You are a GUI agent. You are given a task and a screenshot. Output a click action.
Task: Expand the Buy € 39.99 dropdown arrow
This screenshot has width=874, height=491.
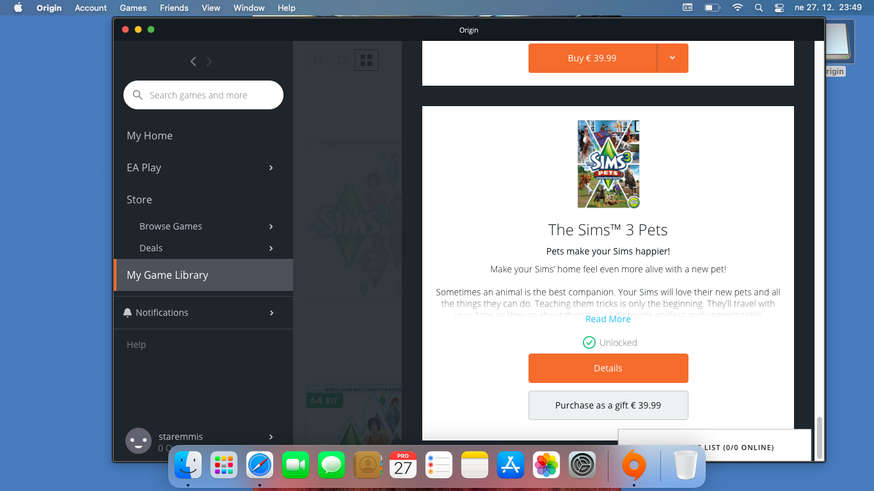point(672,58)
